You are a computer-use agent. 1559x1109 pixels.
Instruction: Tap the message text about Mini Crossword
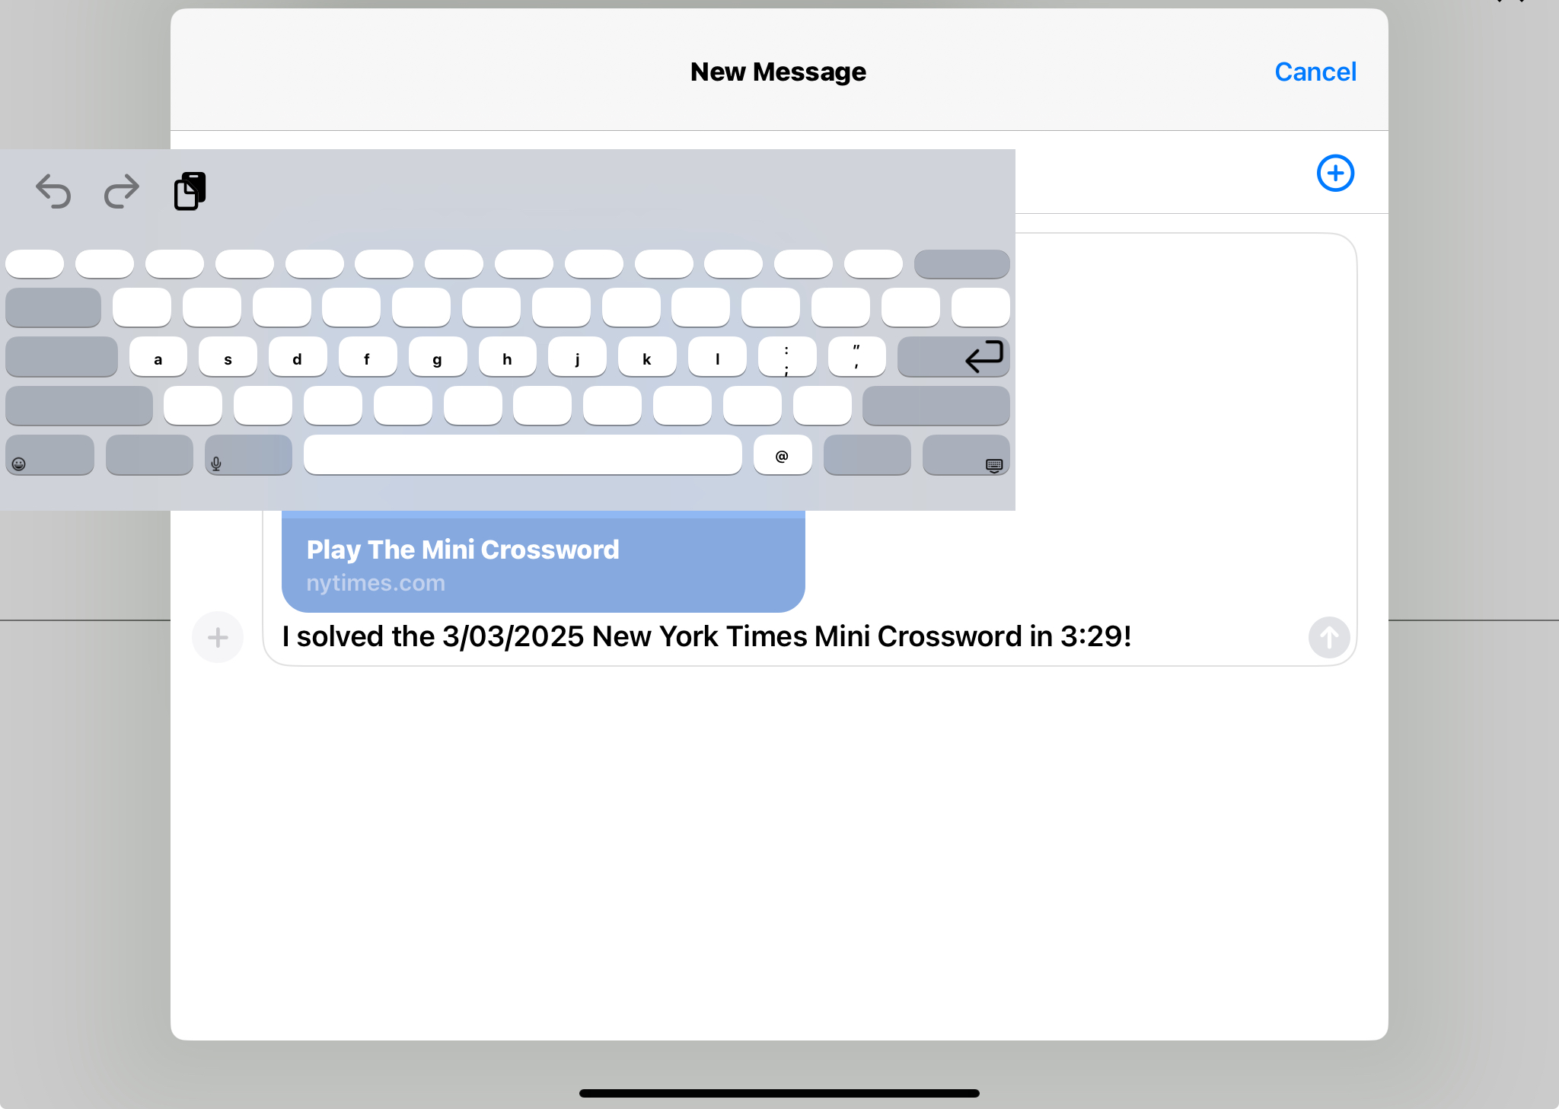706,637
